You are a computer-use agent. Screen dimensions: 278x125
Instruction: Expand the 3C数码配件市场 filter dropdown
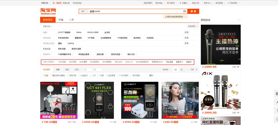pos(66,54)
